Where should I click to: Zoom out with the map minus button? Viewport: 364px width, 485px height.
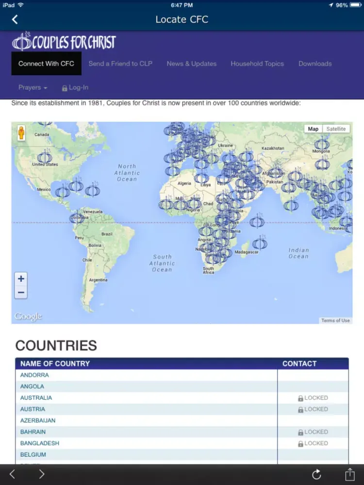click(x=21, y=292)
